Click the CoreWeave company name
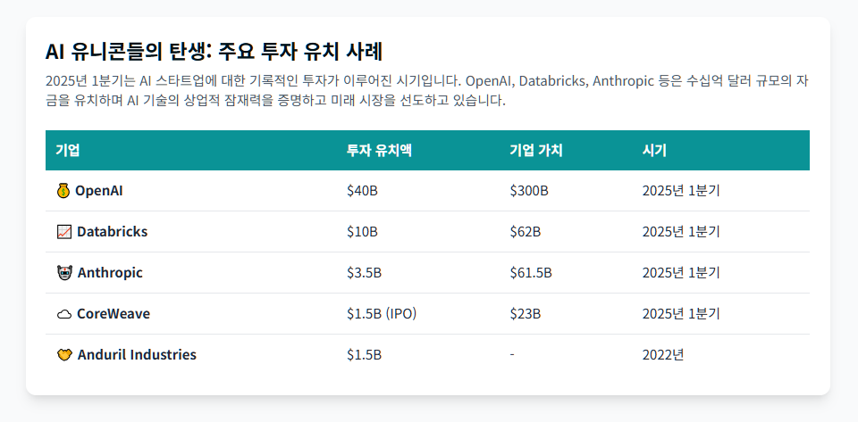This screenshot has width=858, height=422. point(114,313)
